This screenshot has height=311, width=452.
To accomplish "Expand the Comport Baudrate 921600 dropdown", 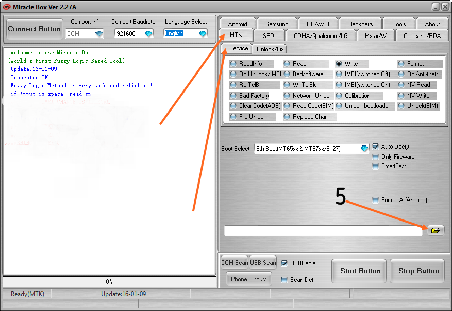I will pyautogui.click(x=148, y=33).
